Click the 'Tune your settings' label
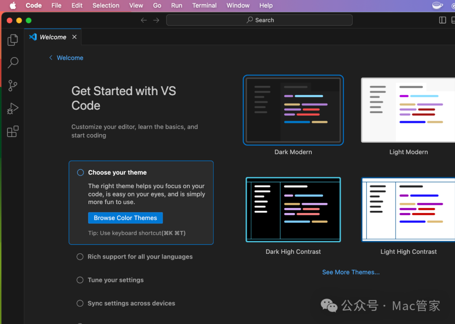Image resolution: width=455 pixels, height=324 pixels. [115, 280]
